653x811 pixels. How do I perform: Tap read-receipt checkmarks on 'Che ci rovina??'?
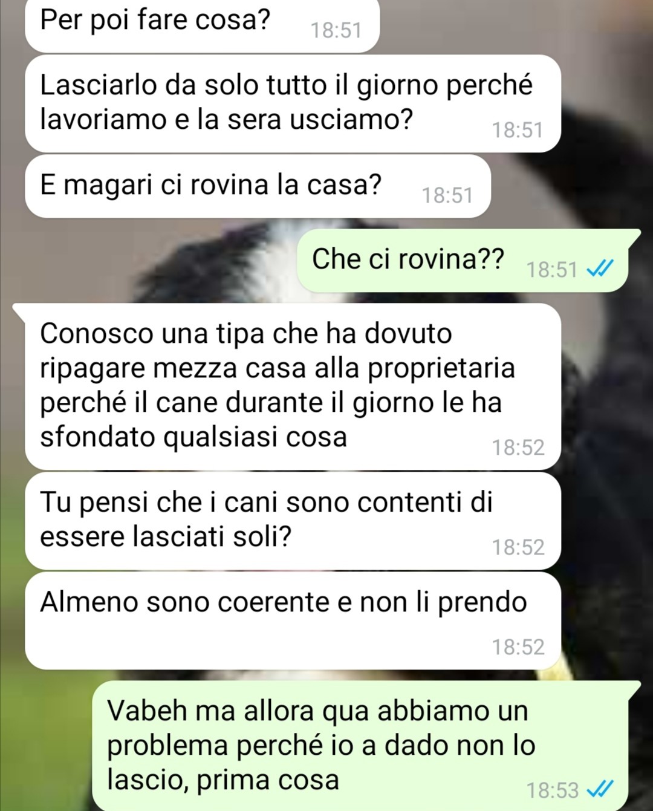point(601,269)
